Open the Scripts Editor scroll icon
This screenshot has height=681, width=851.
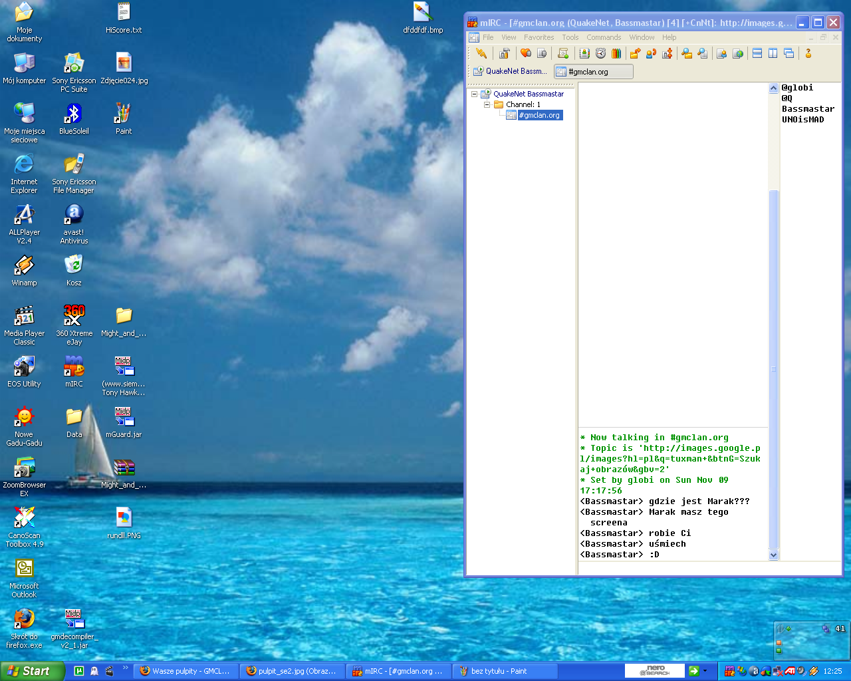tap(563, 54)
